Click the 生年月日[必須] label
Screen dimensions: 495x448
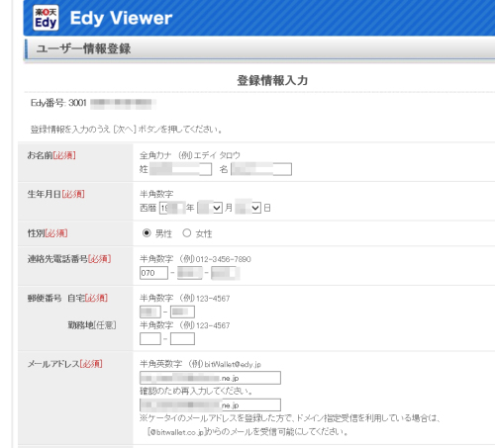(56, 194)
